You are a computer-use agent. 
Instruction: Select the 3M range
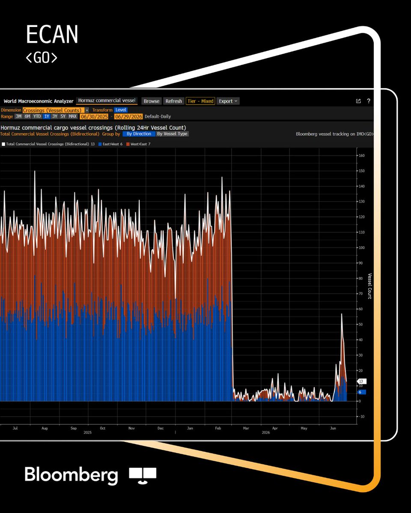(19, 116)
